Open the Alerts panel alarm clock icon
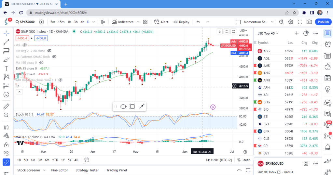Screen dimensions: 333x175 coord(327,44)
